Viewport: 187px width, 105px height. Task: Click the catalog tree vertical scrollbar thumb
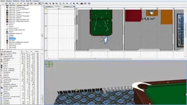pos(42,36)
